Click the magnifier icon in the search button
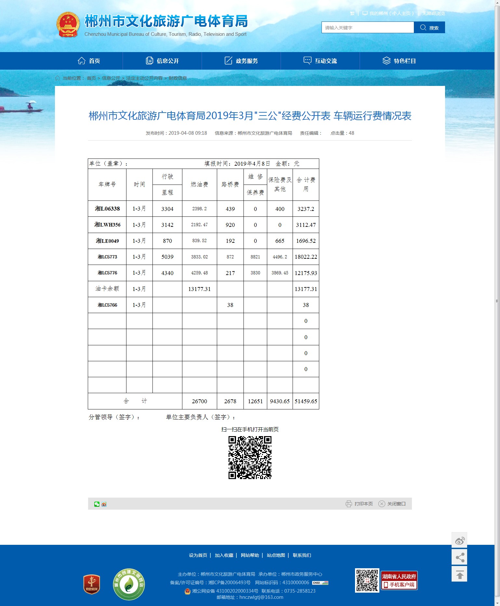This screenshot has height=606, width=500. coord(423,27)
